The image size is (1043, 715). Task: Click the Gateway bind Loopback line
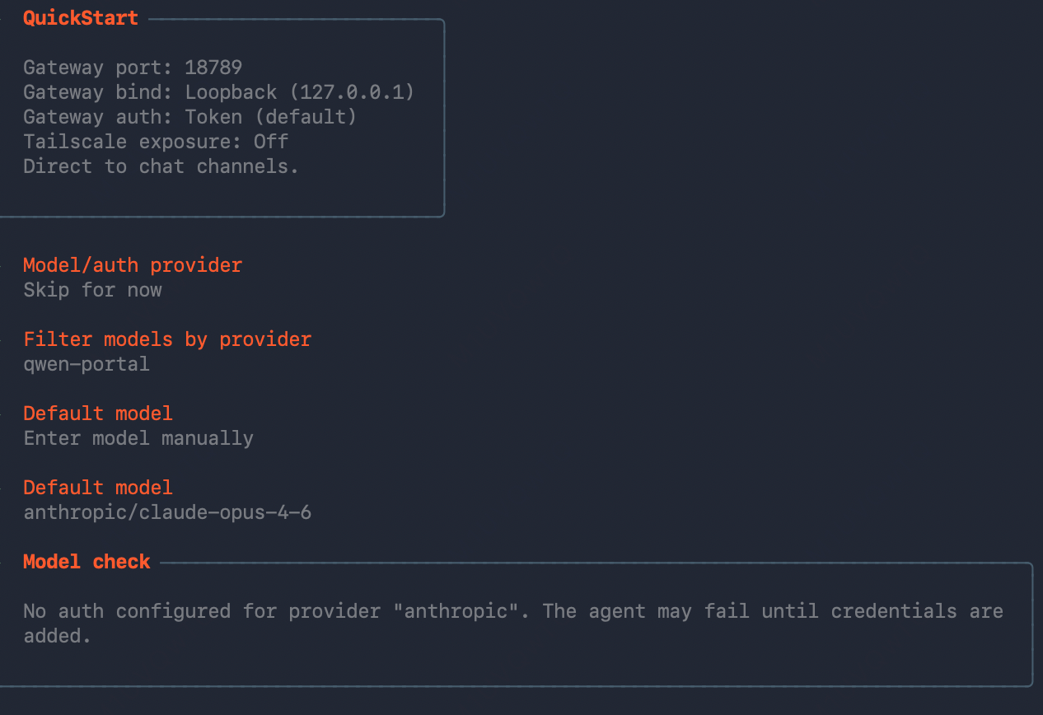[x=219, y=92]
